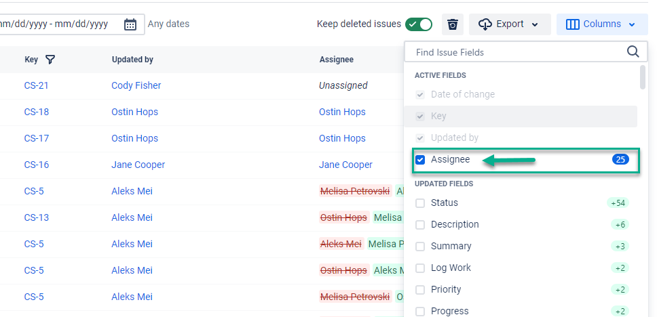Click the +54 badge beside Status

pyautogui.click(x=618, y=203)
